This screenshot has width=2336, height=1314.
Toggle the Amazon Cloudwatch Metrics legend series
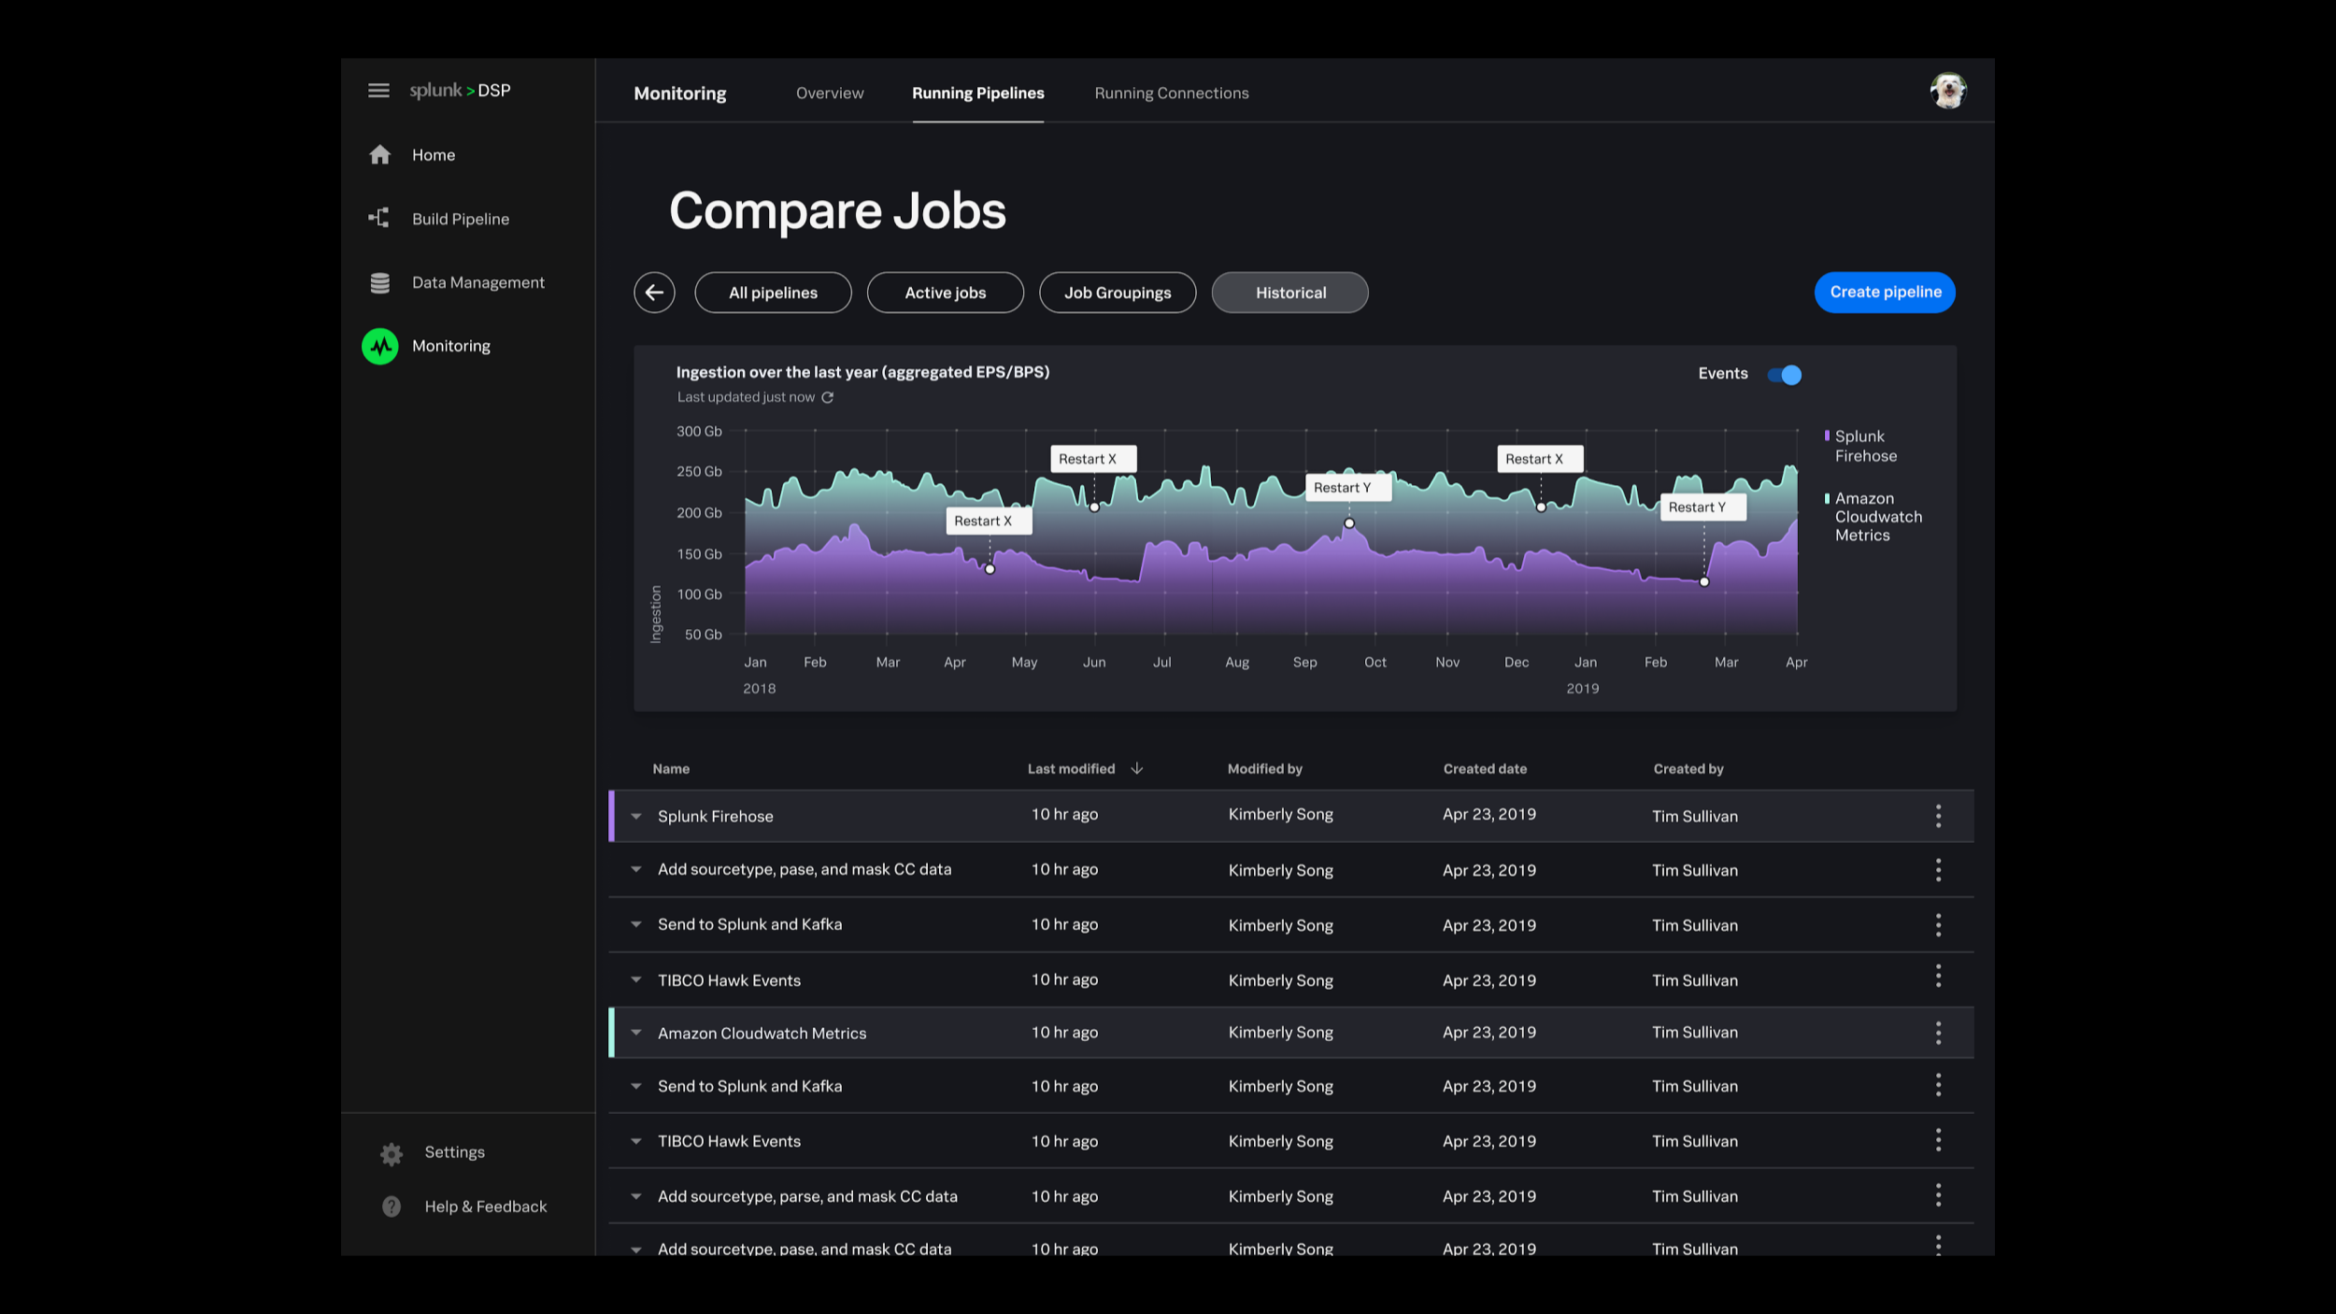(1876, 517)
